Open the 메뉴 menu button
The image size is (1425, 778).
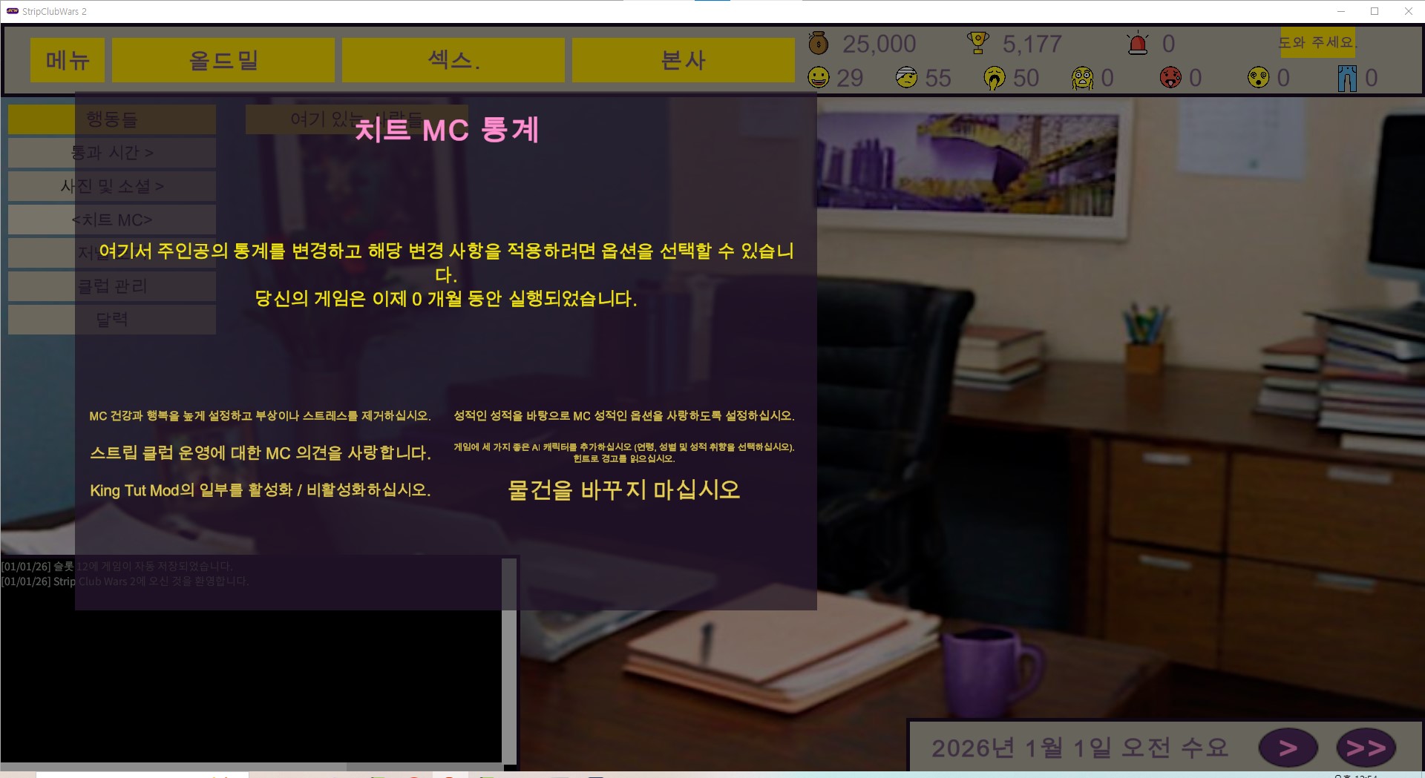click(68, 60)
